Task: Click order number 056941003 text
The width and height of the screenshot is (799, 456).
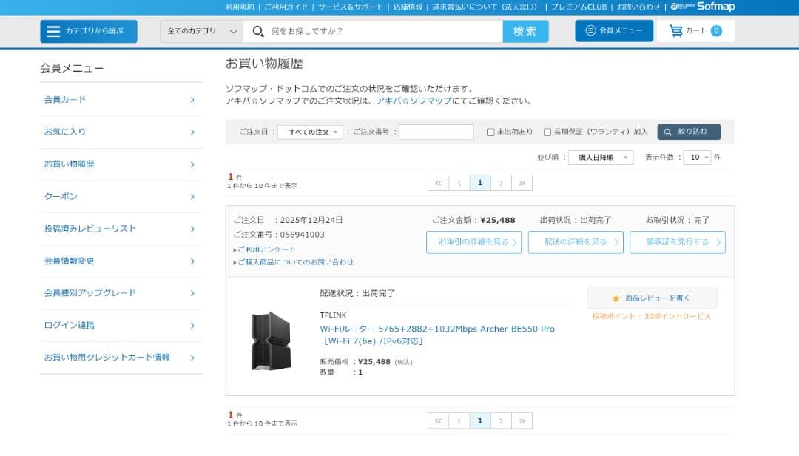Action: pos(302,235)
